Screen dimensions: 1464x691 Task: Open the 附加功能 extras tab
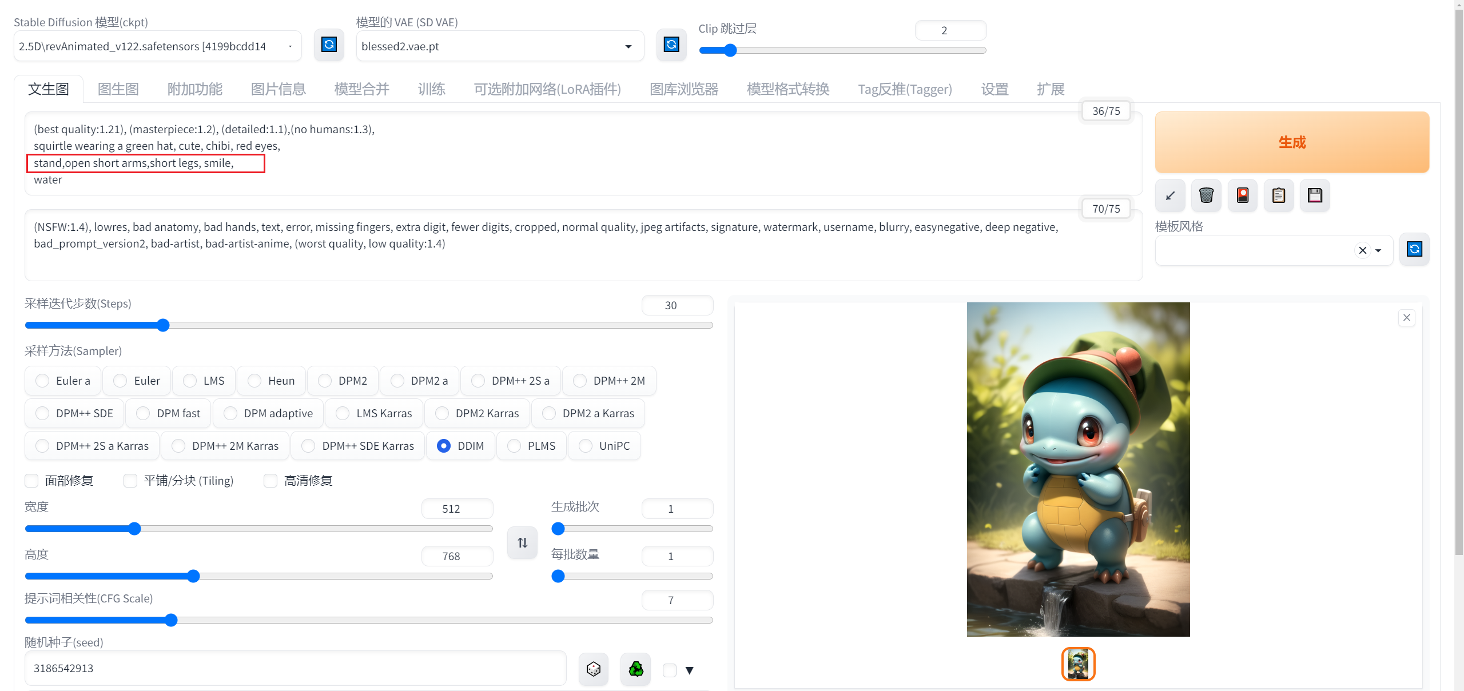tap(195, 89)
